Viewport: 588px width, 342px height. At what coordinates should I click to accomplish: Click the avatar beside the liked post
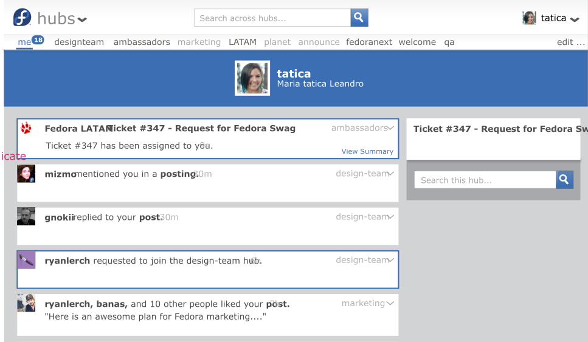coord(26,303)
